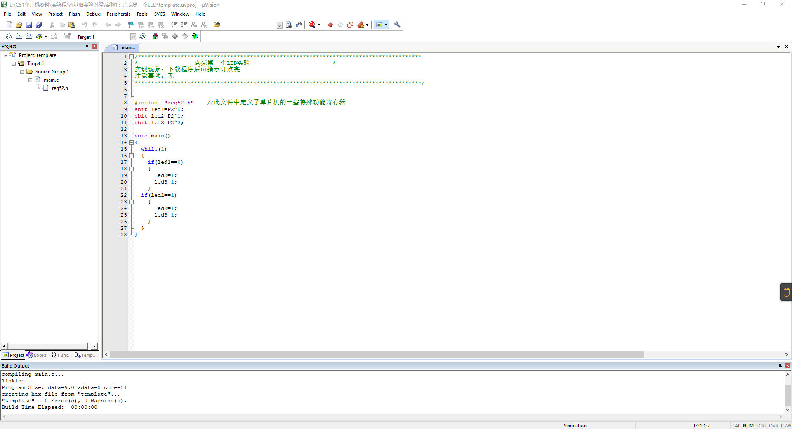Image resolution: width=792 pixels, height=429 pixels.
Task: Translate the current source file
Action: click(x=9, y=36)
